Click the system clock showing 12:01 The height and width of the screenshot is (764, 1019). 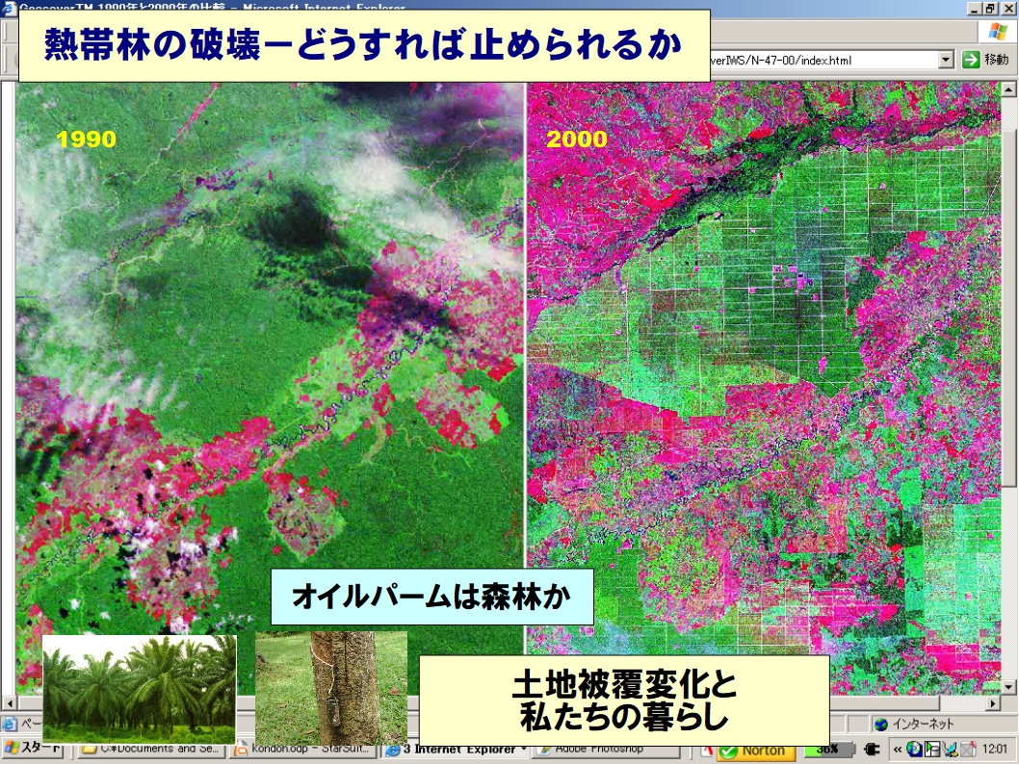(x=995, y=749)
